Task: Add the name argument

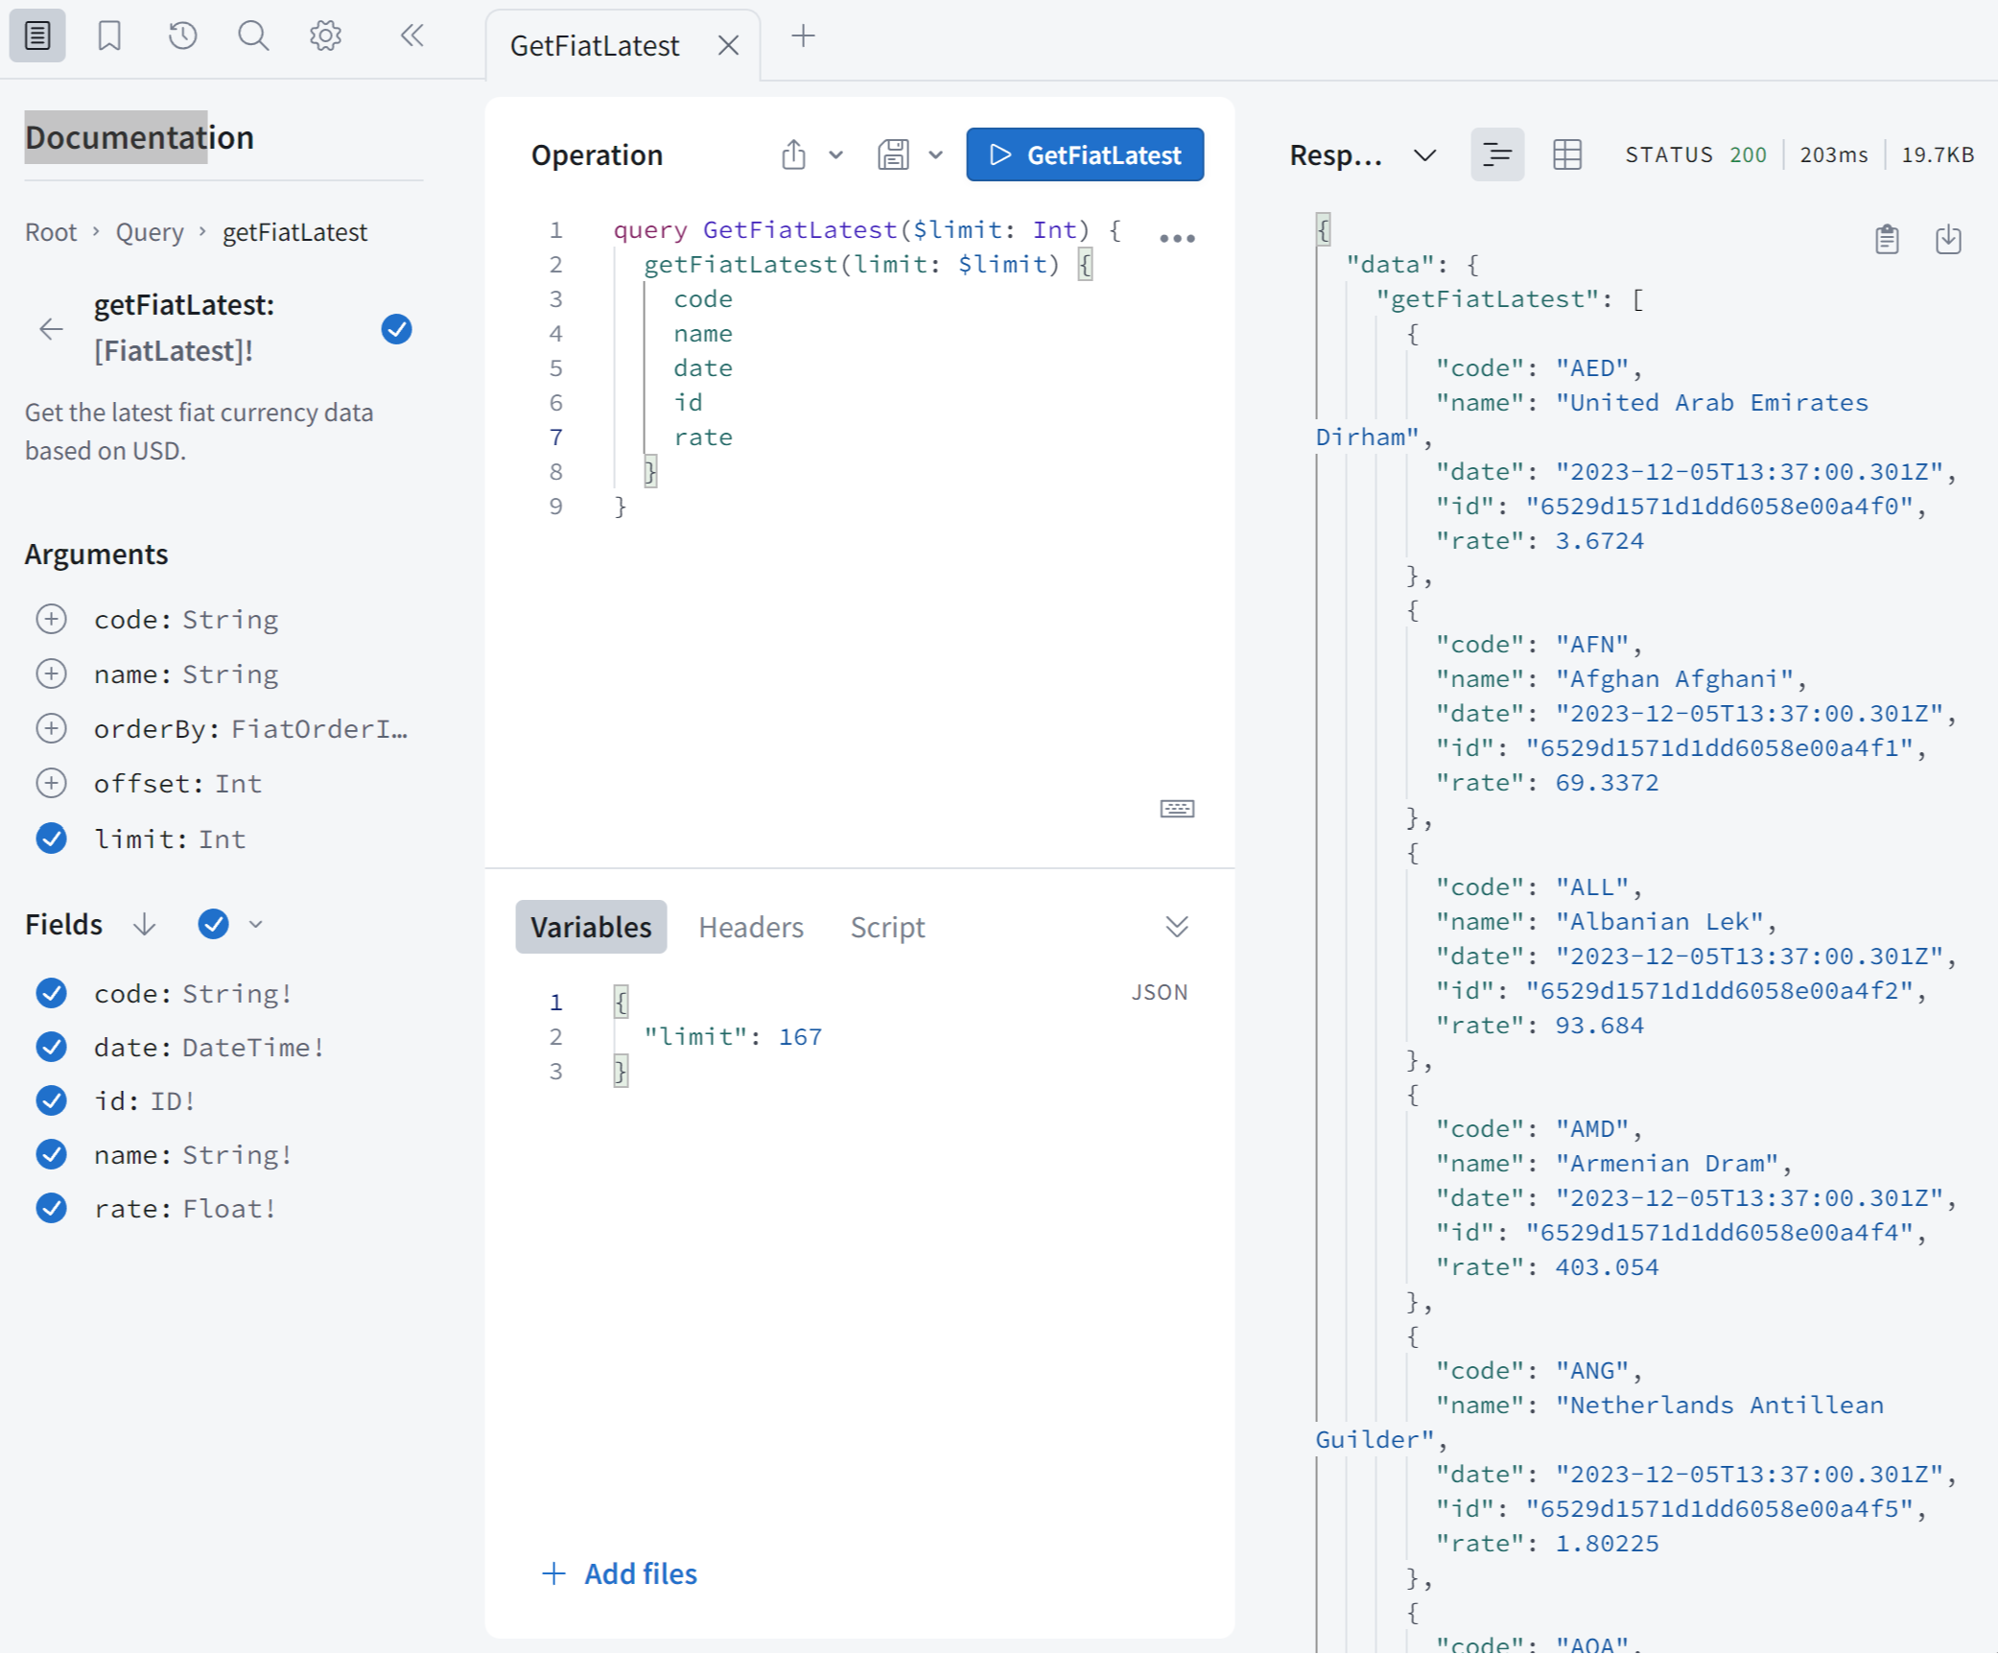Action: 51,674
